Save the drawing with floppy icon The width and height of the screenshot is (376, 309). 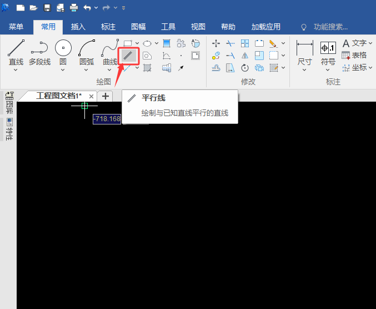point(47,8)
